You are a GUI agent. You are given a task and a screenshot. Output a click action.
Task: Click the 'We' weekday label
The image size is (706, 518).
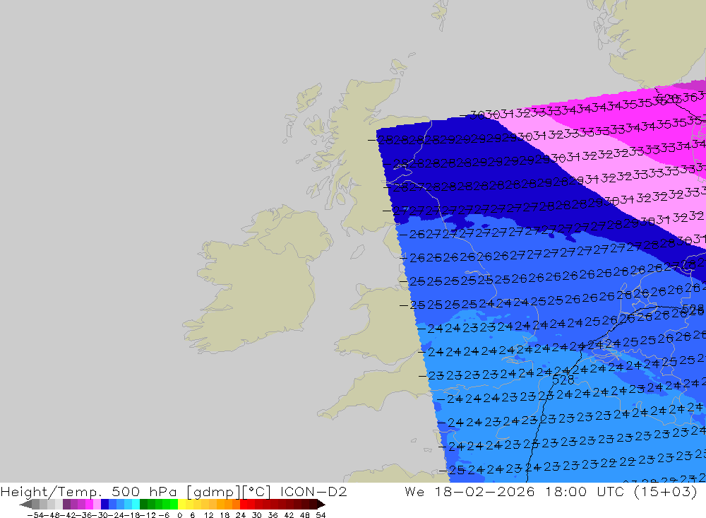[x=414, y=491]
